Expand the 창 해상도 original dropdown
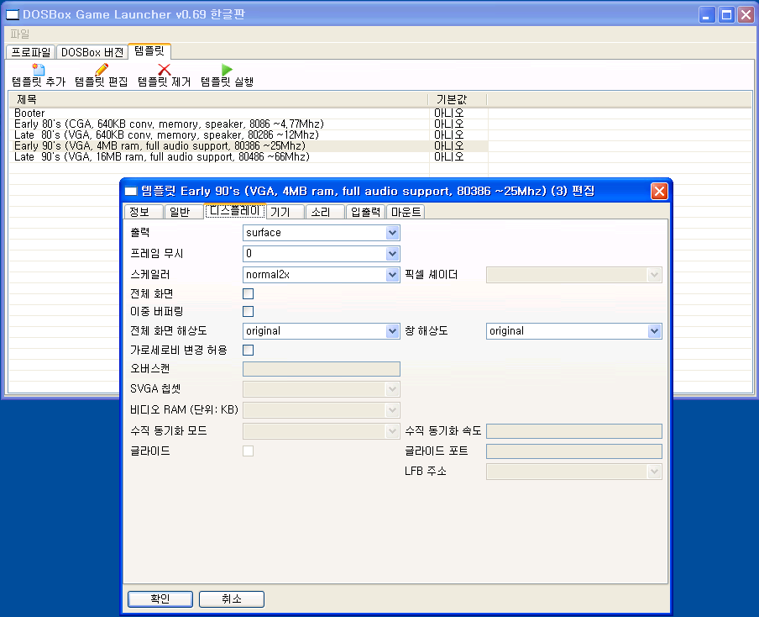This screenshot has width=759, height=617. coord(654,331)
